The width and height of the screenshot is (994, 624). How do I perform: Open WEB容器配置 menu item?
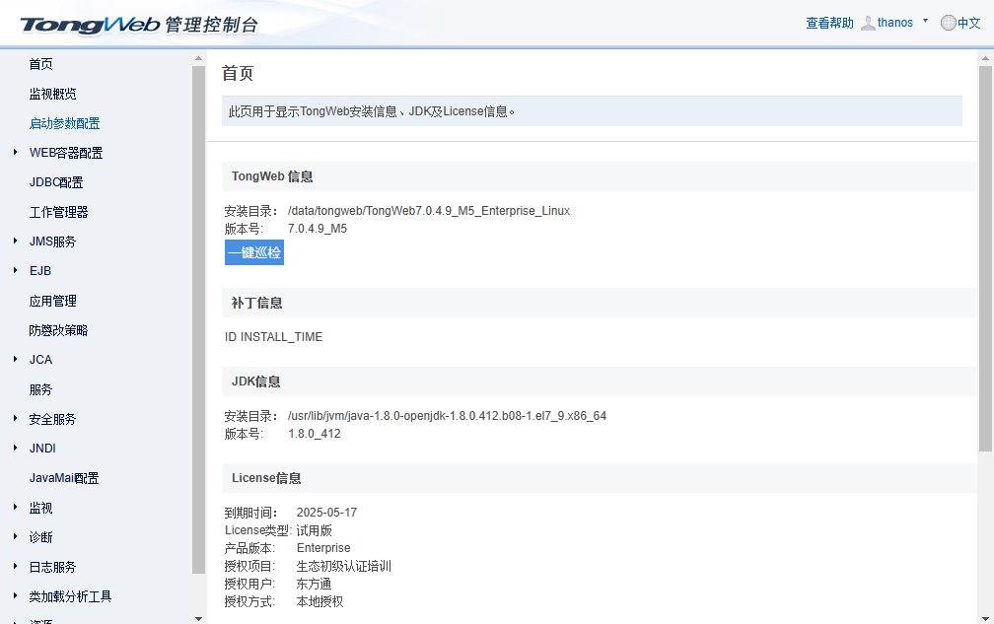66,153
